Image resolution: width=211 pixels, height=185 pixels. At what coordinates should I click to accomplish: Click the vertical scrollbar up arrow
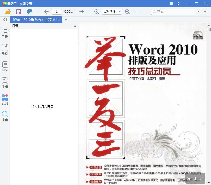click(x=209, y=25)
